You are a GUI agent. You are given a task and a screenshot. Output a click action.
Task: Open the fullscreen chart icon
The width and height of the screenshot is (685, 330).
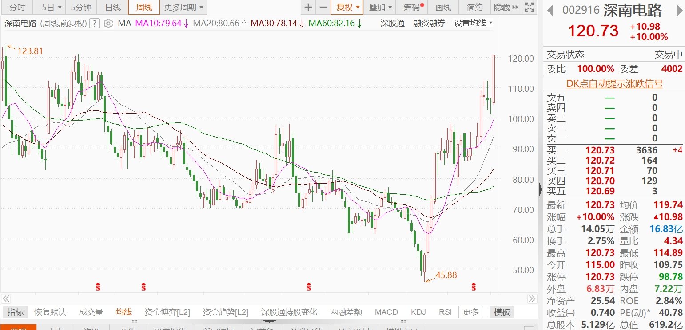click(529, 7)
